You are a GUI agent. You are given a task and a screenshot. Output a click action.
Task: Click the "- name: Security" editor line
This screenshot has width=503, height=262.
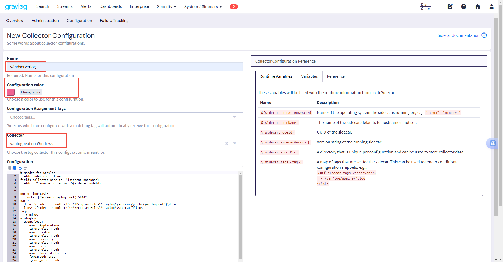coord(39,239)
